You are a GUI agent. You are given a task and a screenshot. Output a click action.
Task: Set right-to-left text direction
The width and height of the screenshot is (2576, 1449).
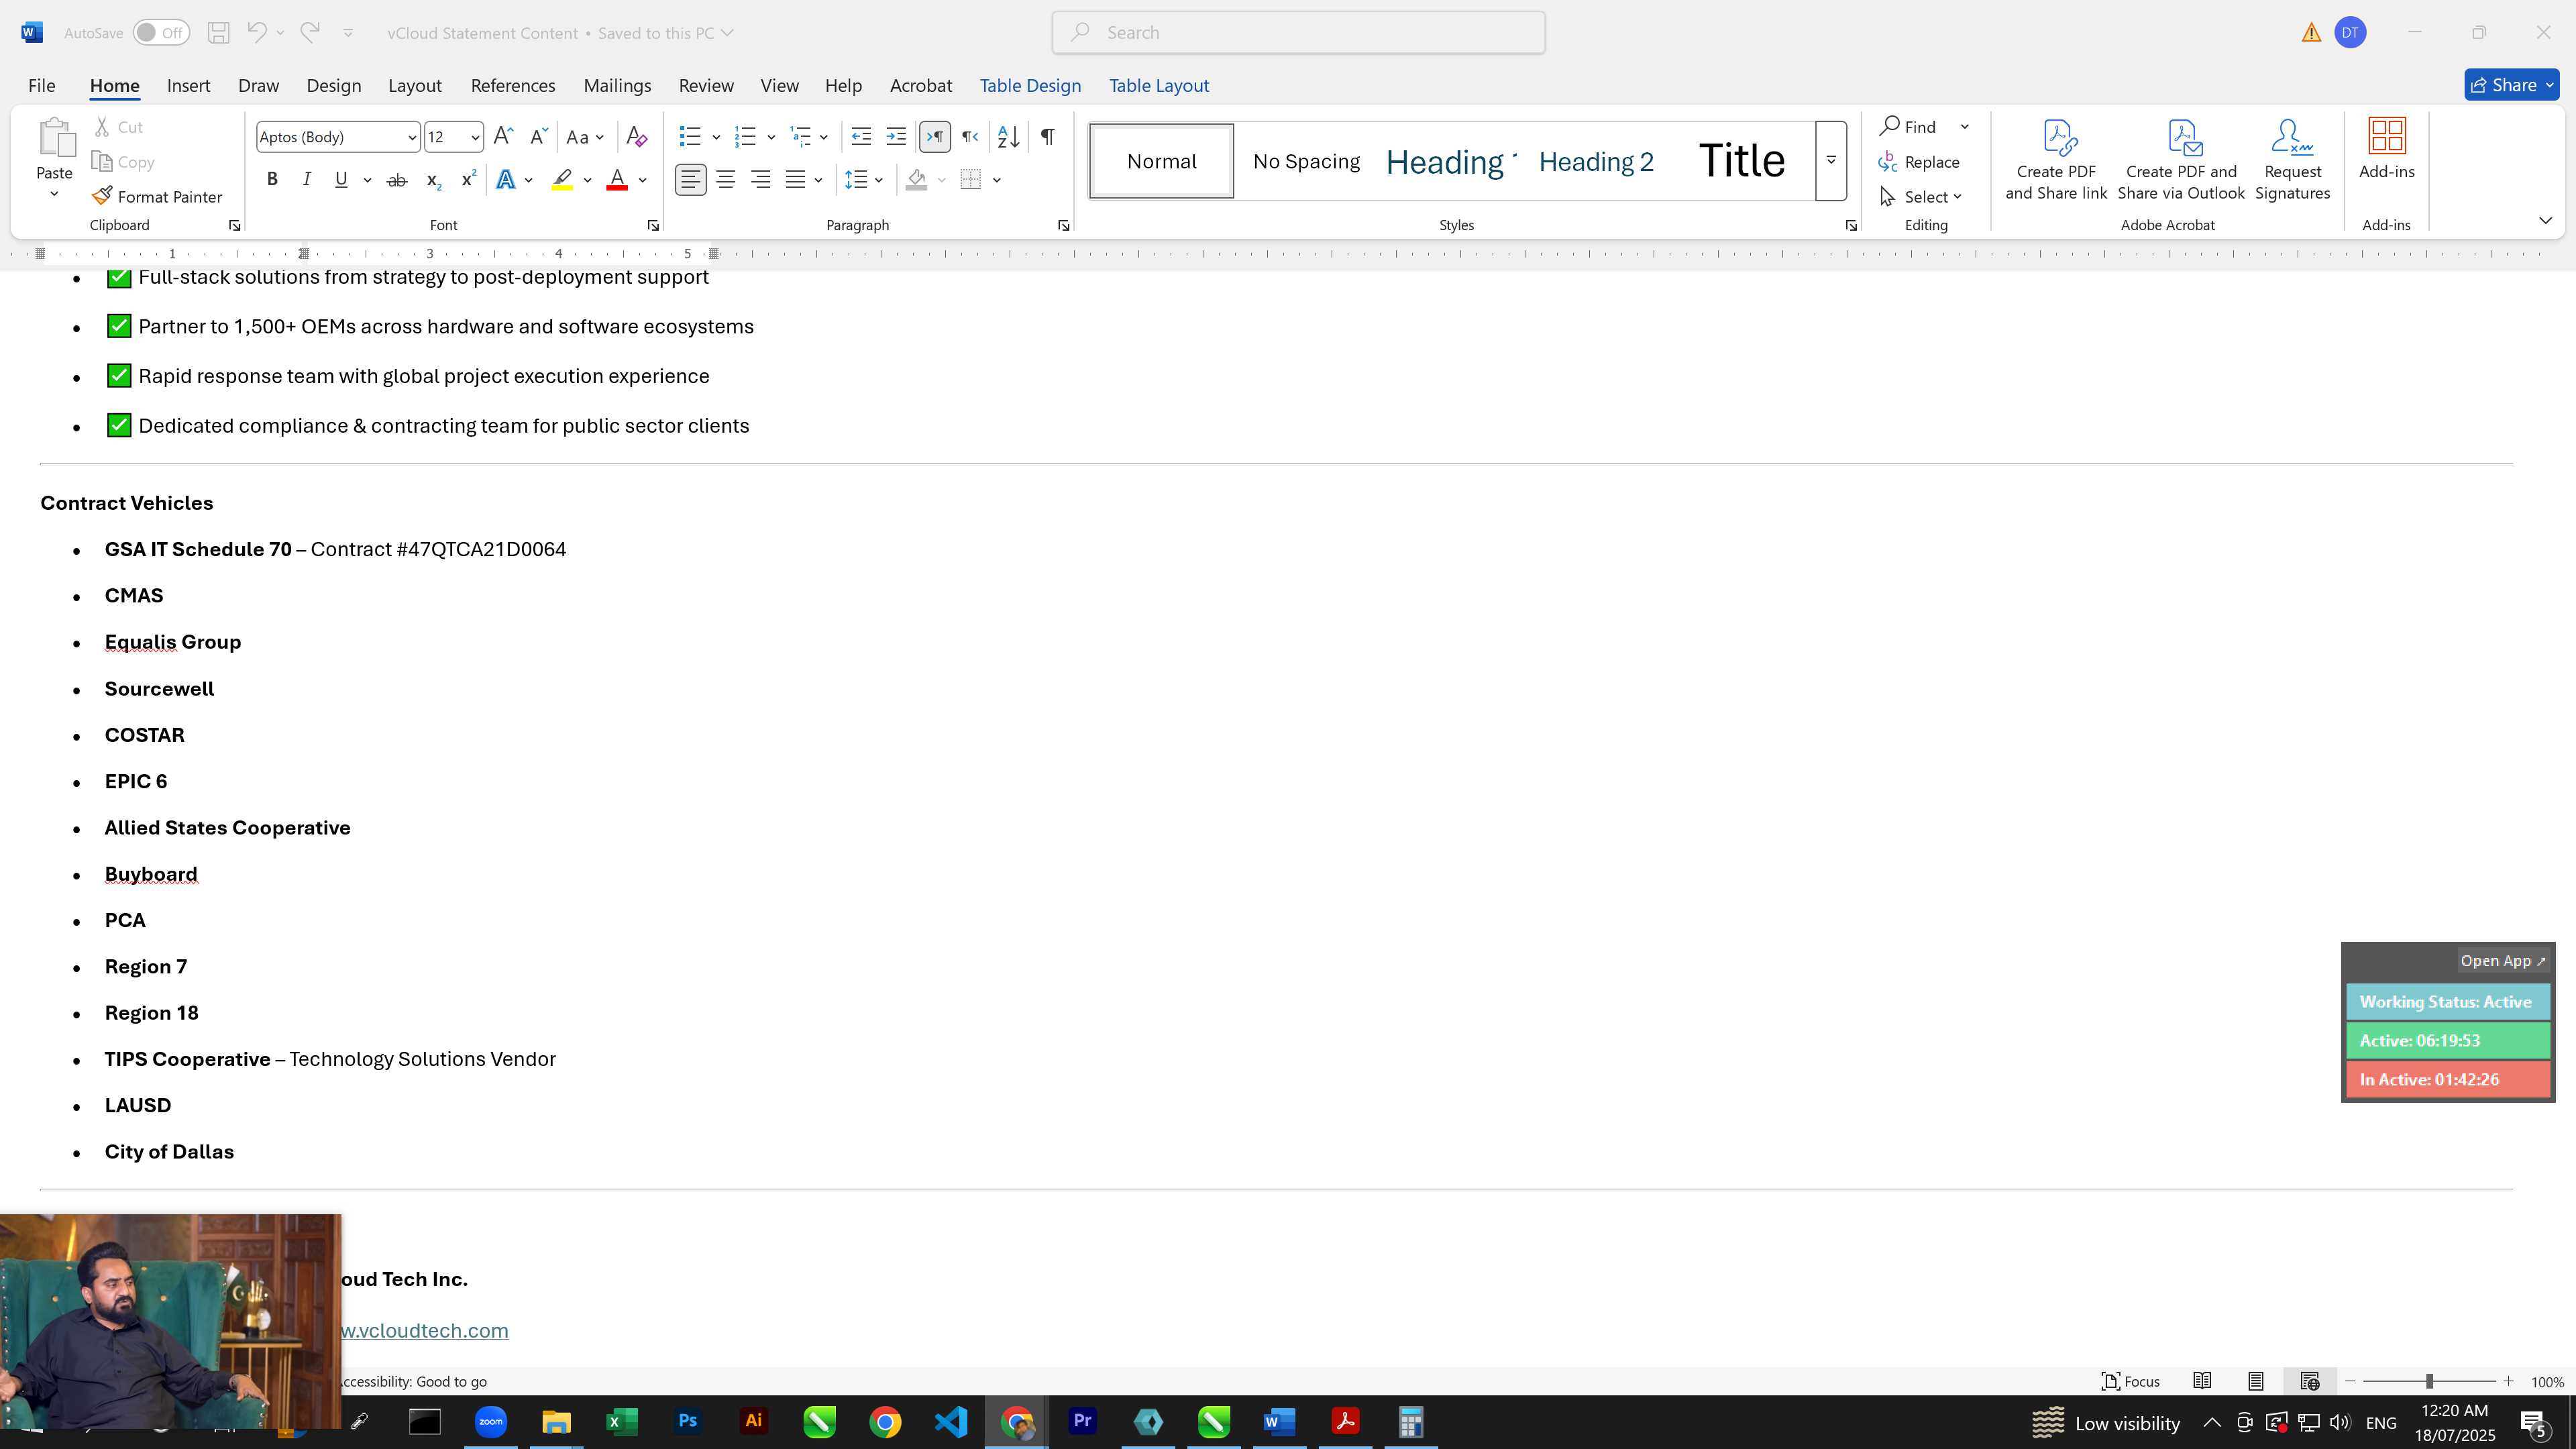(970, 137)
